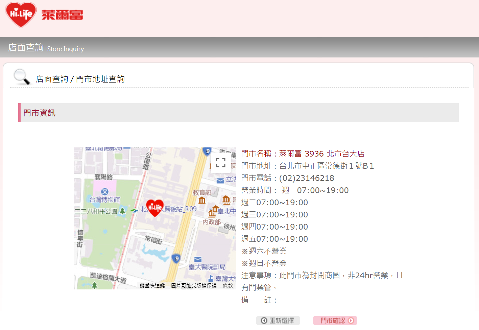Click the 教育部 building icon on map
This screenshot has height=330, width=479.
click(x=202, y=201)
